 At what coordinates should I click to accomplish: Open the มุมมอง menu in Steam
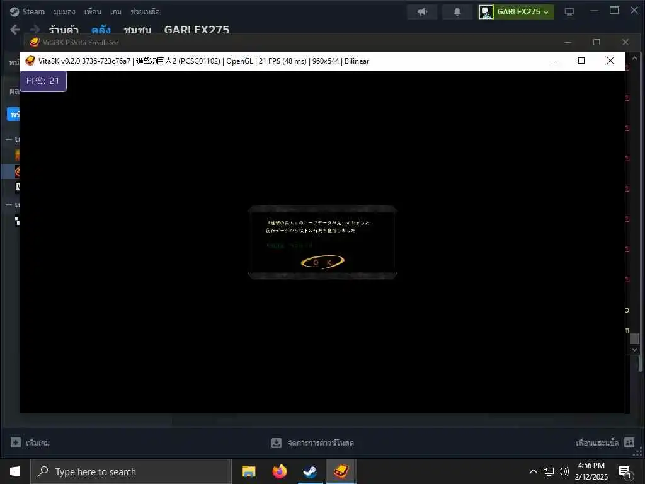point(64,12)
